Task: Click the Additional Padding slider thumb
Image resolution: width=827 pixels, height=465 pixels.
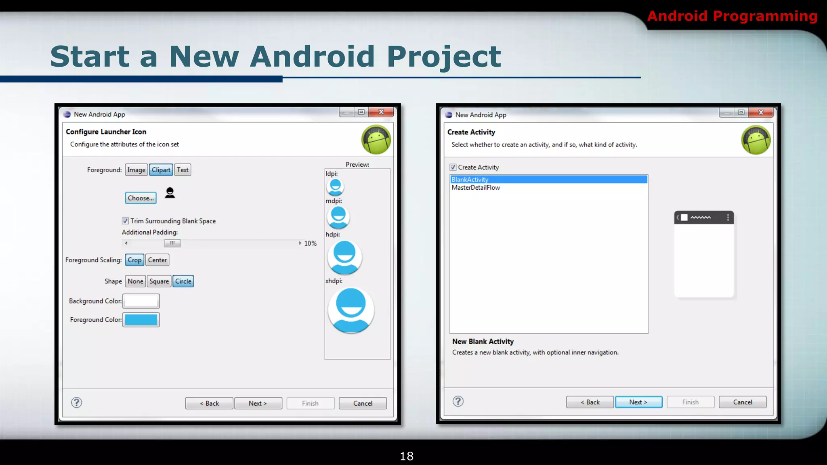Action: point(172,243)
